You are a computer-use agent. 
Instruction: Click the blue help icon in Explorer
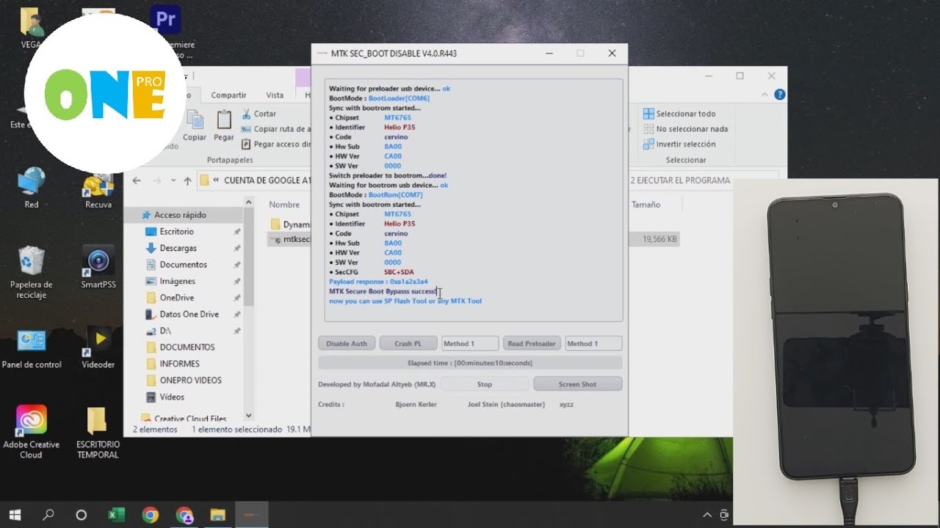coord(780,95)
